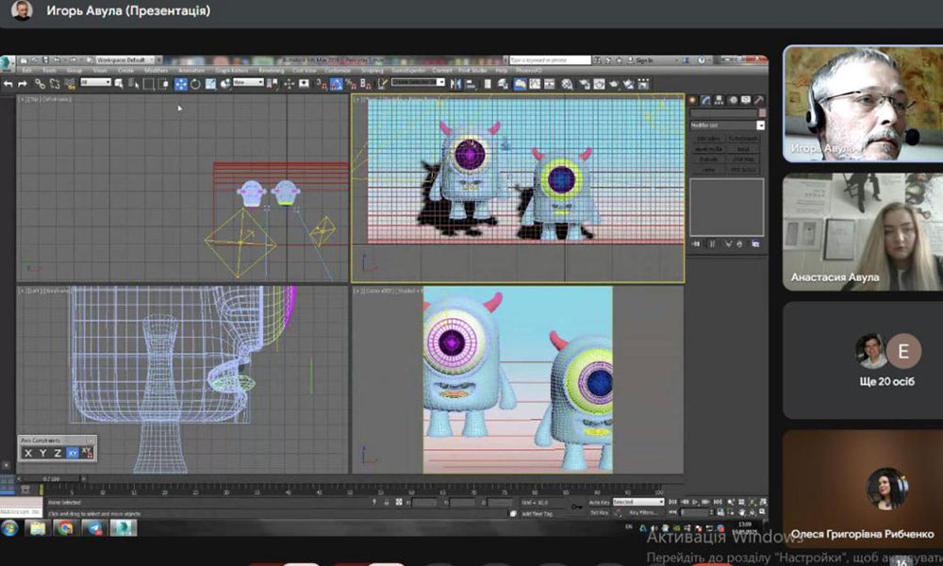Viewport: 943px width, 566px height.
Task: Activate the Select and Uniform Scale tool
Action: point(210,84)
